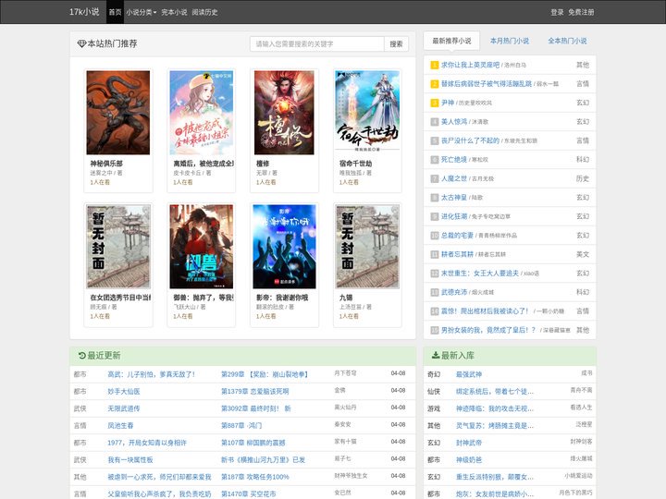Open chapter 第1379章 恋爱脑该死啊
This screenshot has width=666, height=499.
[x=255, y=391]
